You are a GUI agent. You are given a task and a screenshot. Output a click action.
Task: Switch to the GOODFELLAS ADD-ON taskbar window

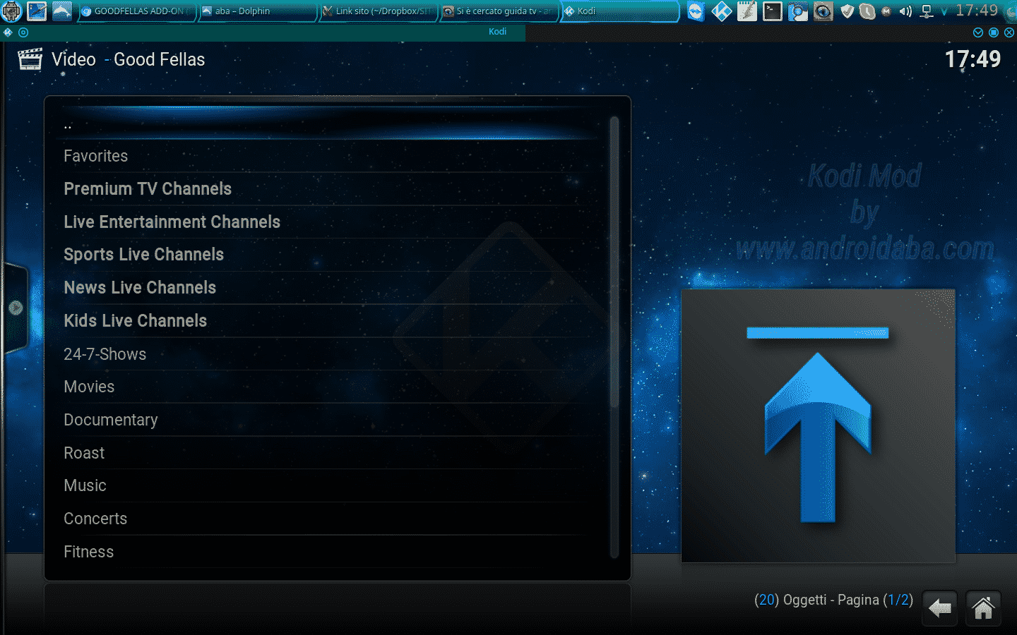coord(136,11)
